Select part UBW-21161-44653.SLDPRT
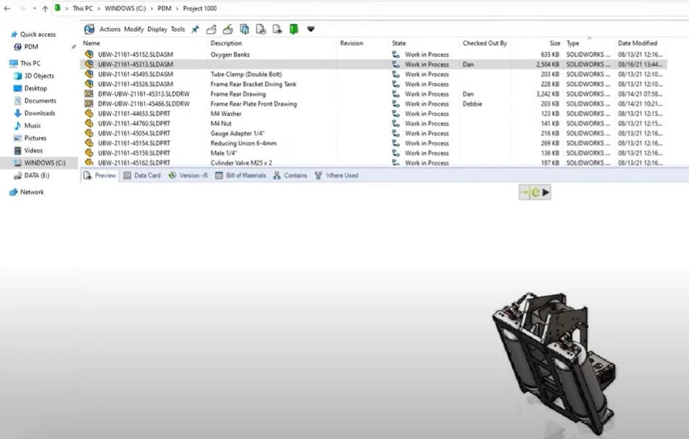This screenshot has width=689, height=439. pos(134,114)
